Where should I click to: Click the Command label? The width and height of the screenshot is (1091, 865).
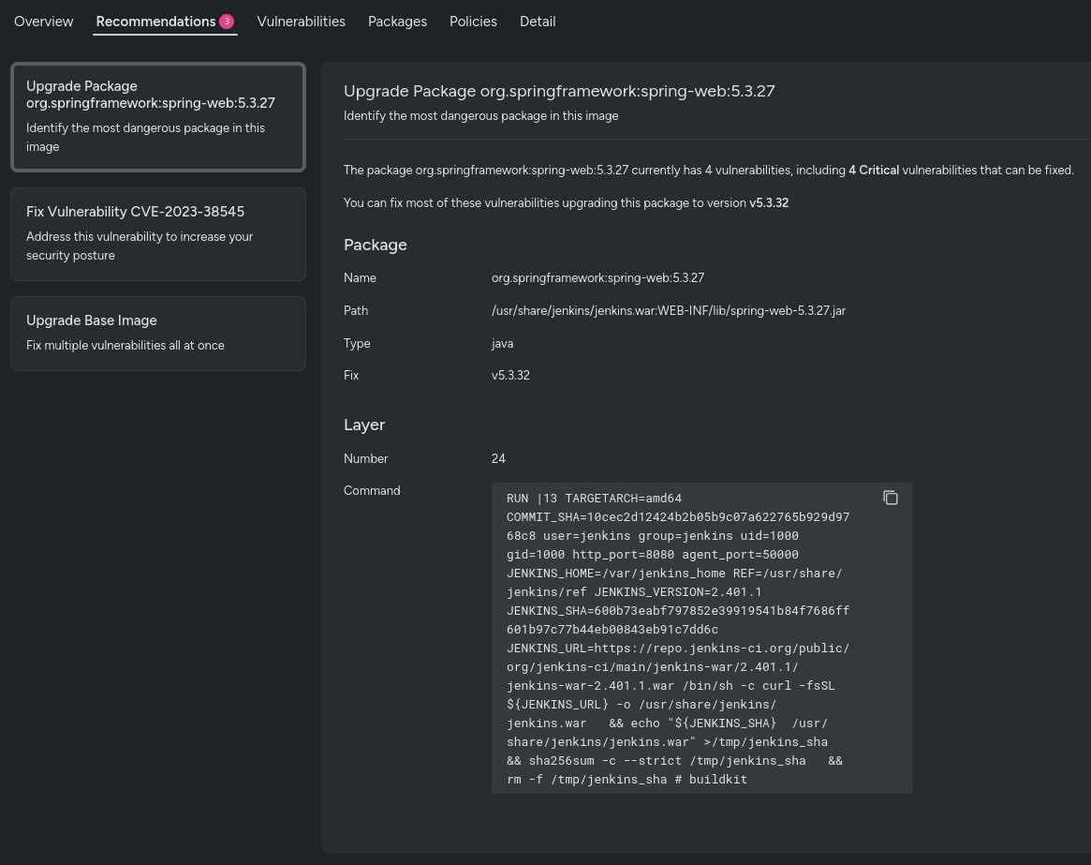pyautogui.click(x=372, y=490)
